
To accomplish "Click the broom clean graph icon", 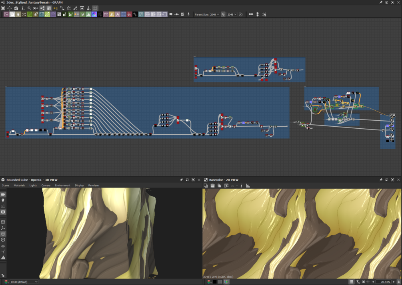I will (88, 8).
